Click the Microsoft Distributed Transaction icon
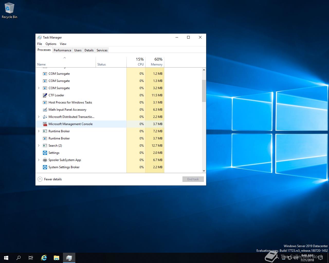Screen dimensions: 329x263 45,117
